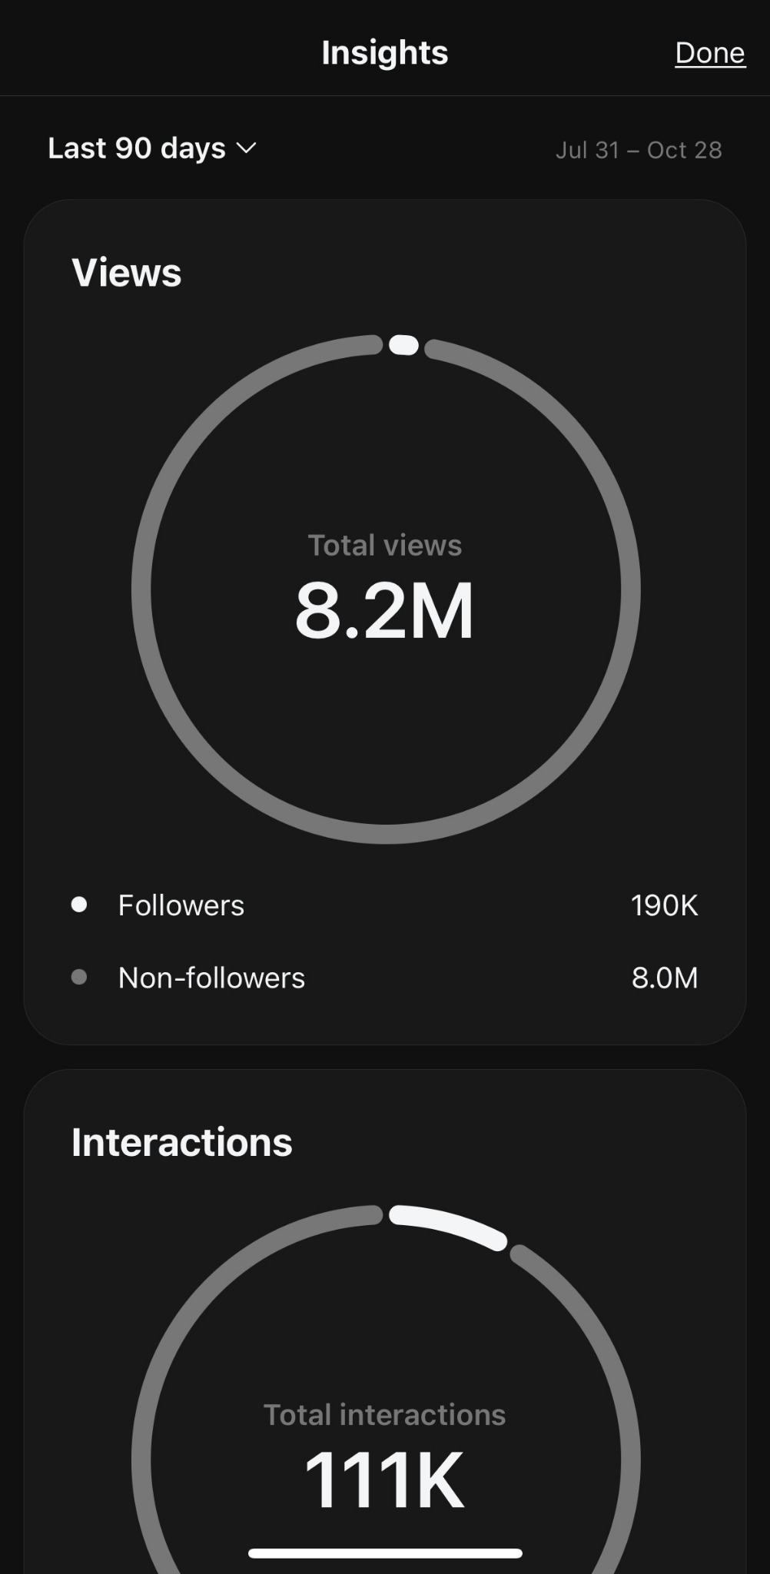Tap the Total interactions label
This screenshot has height=1574, width=770.
pos(384,1415)
